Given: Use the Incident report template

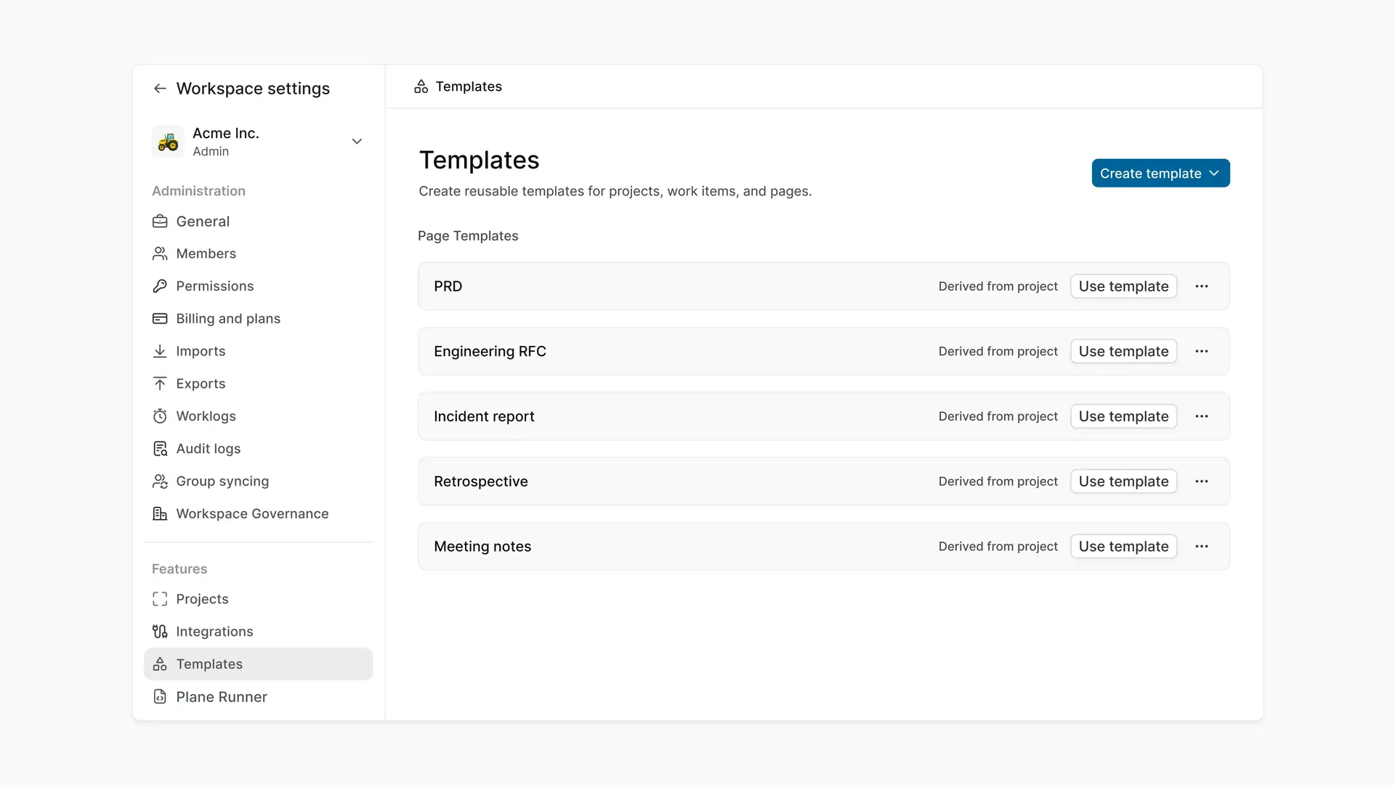Looking at the screenshot, I should (1123, 416).
